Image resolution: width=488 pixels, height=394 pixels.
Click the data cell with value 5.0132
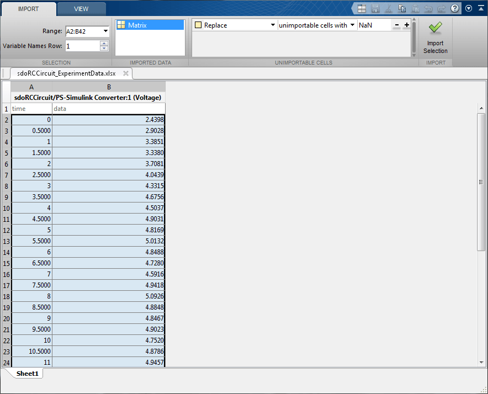click(x=109, y=241)
